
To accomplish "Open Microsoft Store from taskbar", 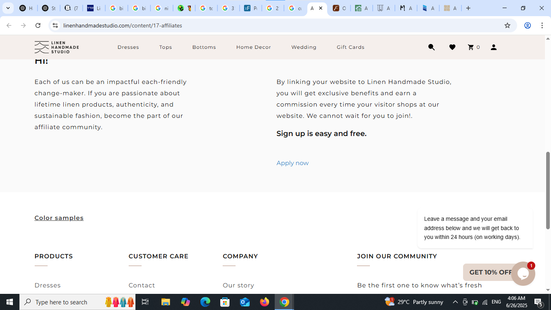I will click(225, 302).
